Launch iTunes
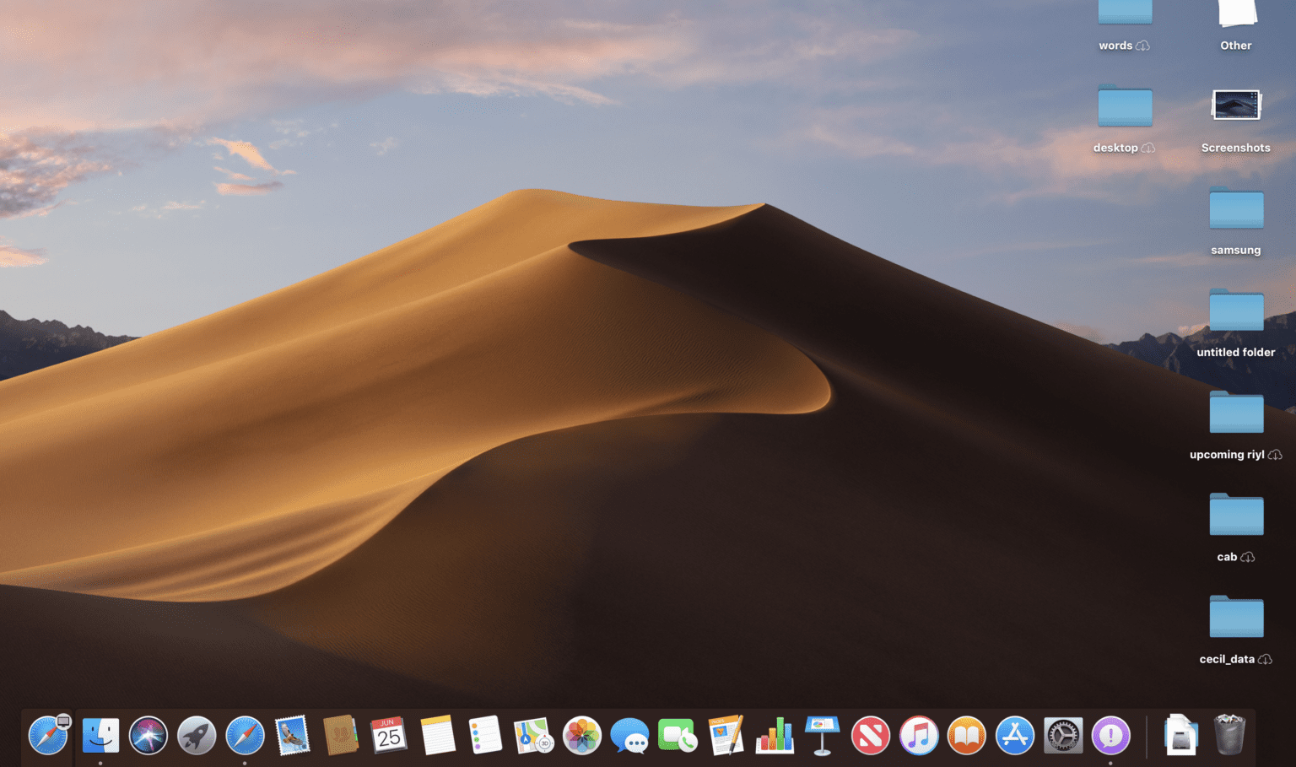 pyautogui.click(x=919, y=735)
